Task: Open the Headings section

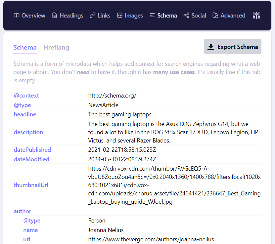Action: point(71,16)
